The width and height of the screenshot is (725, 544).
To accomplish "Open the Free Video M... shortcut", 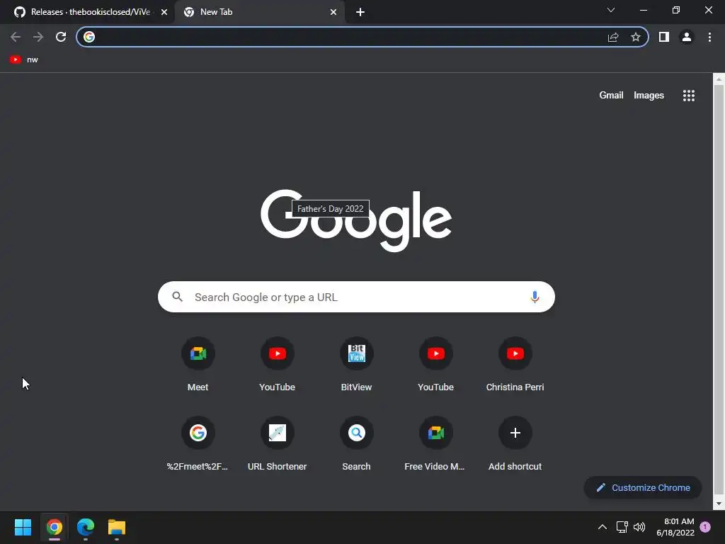I will 435,444.
